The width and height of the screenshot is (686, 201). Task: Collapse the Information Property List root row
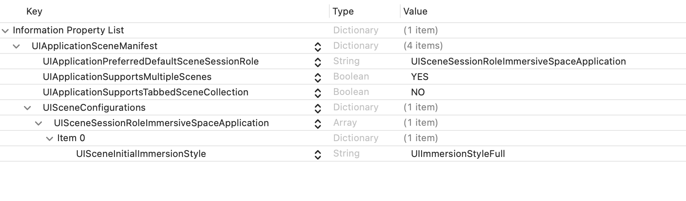tap(5, 31)
